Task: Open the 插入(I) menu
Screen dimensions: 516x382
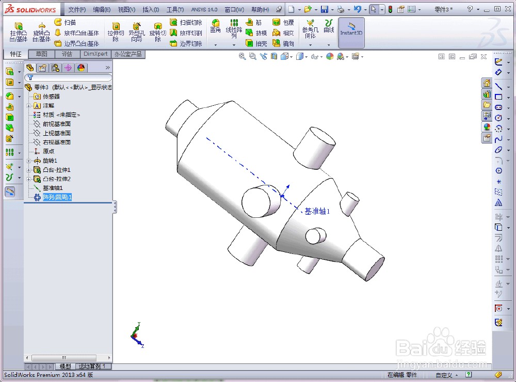Action: tap(151, 9)
